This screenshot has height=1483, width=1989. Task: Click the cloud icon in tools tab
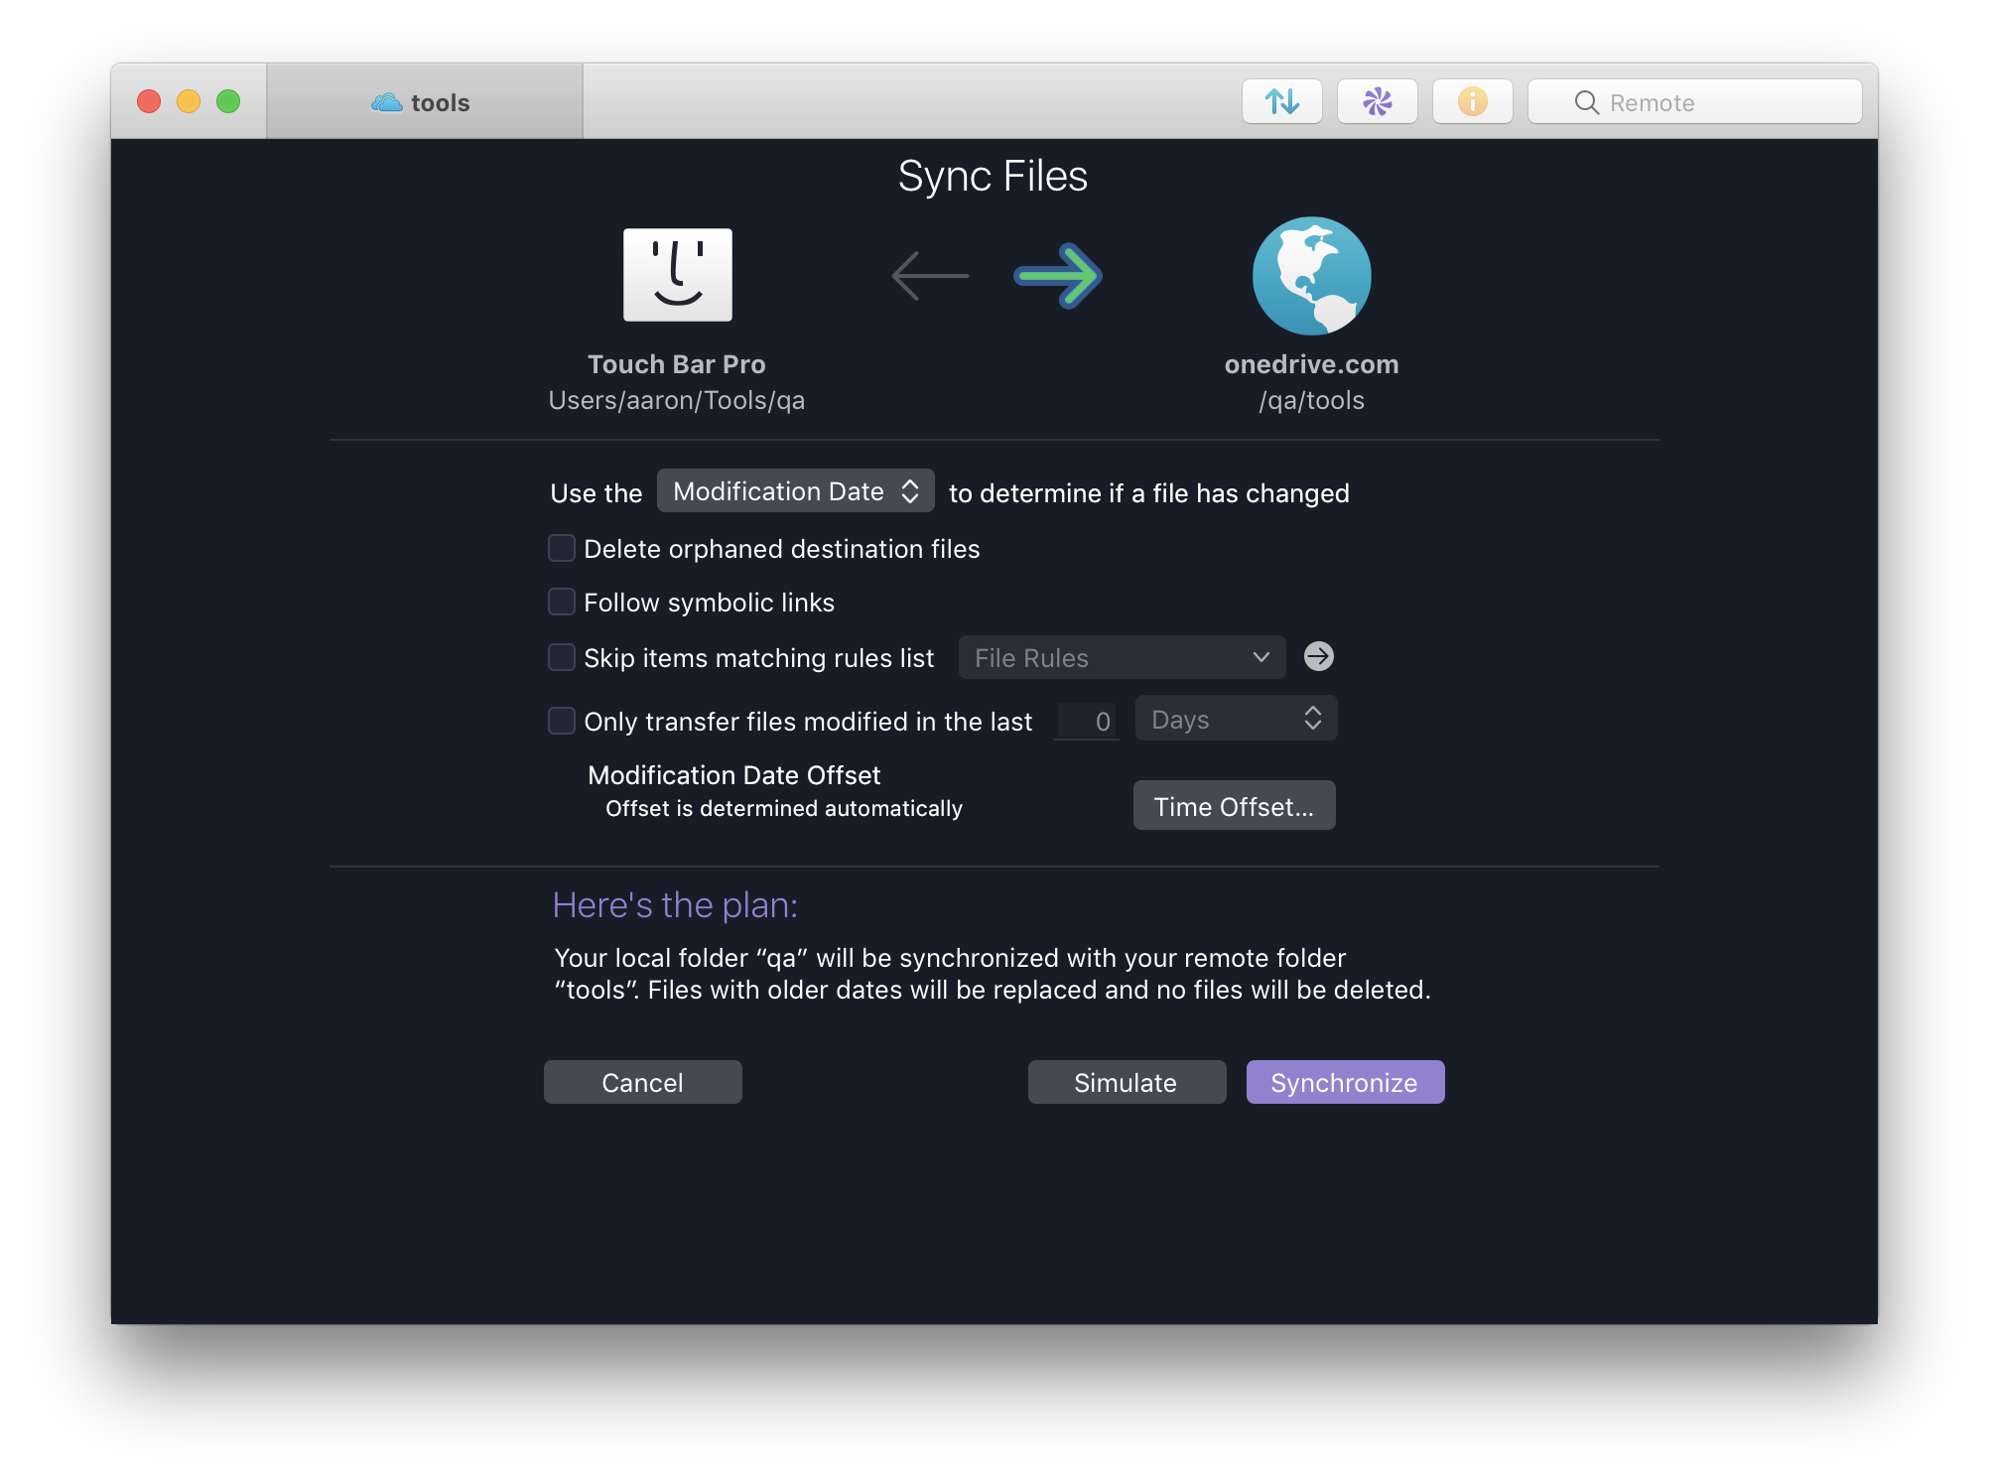pos(386,102)
